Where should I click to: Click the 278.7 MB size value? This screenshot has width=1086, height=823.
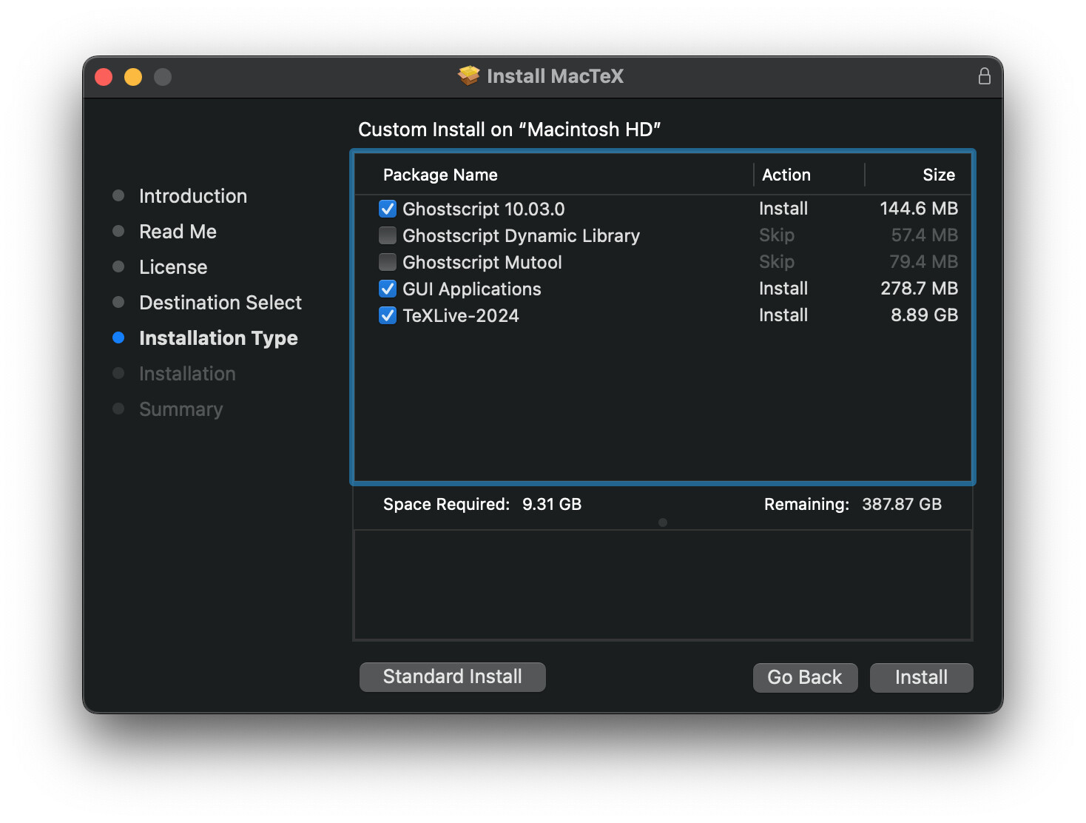(919, 289)
